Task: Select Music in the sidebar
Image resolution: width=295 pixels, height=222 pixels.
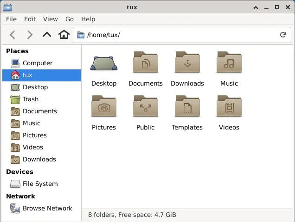Action: click(32, 123)
